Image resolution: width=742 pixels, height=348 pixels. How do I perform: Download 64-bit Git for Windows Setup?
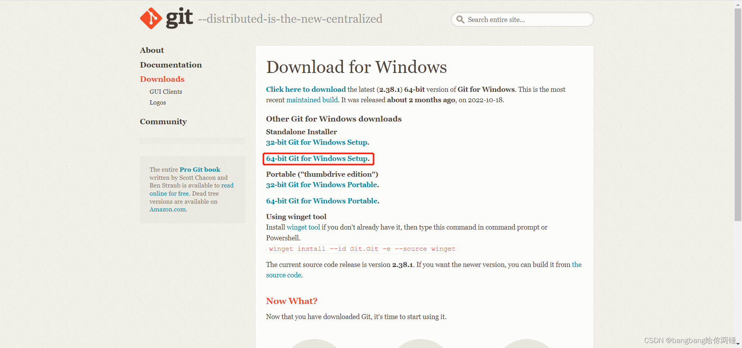click(317, 158)
